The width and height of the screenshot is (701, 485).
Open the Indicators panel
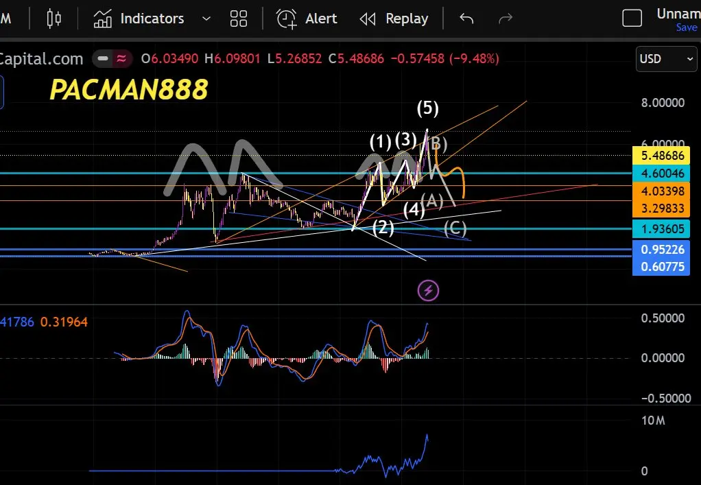click(x=139, y=19)
